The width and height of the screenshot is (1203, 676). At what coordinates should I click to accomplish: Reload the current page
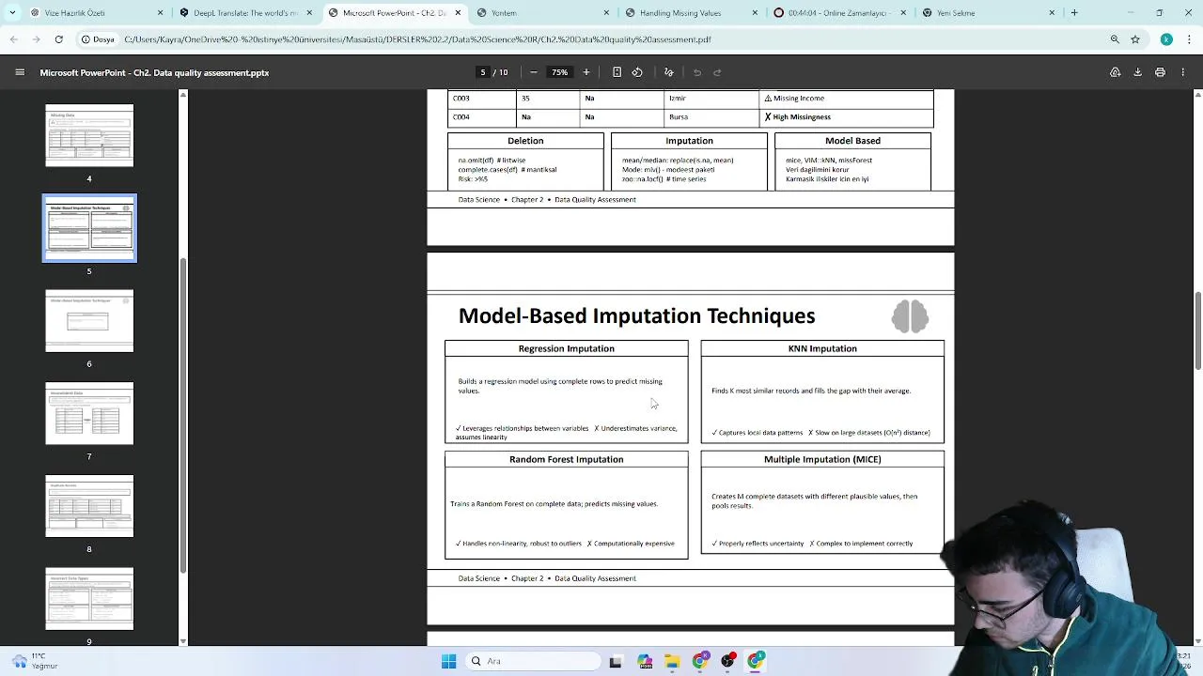point(59,39)
